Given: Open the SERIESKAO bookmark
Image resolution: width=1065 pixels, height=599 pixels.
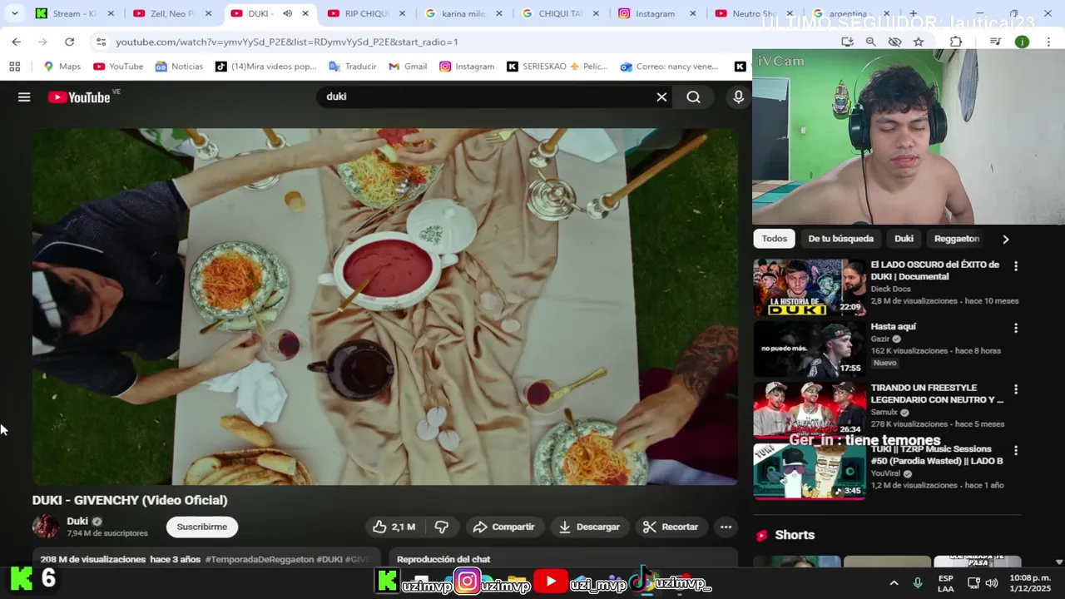Looking at the screenshot, I should click(x=557, y=67).
